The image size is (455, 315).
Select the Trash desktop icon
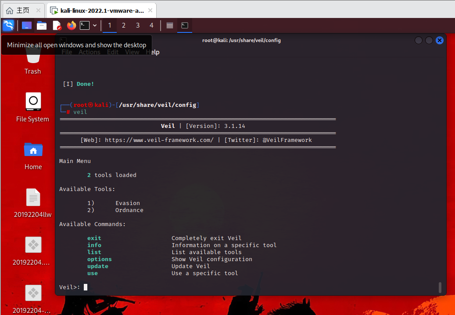coord(33,60)
